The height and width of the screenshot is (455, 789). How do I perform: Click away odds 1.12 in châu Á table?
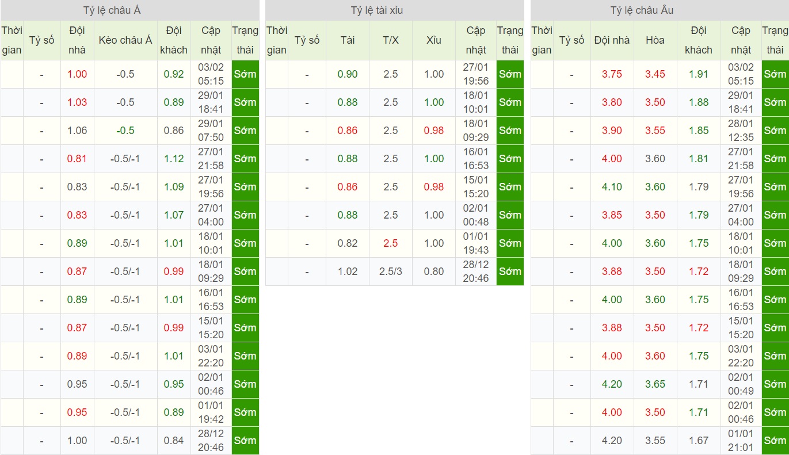coord(174,159)
